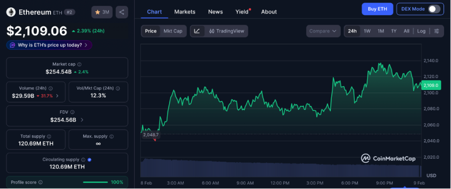Open the Compare dropdown
This screenshot has width=451, height=189.
click(323, 31)
